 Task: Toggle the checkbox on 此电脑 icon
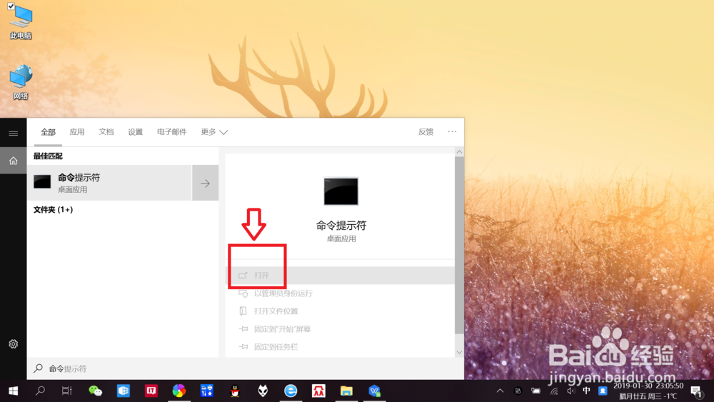[11, 6]
